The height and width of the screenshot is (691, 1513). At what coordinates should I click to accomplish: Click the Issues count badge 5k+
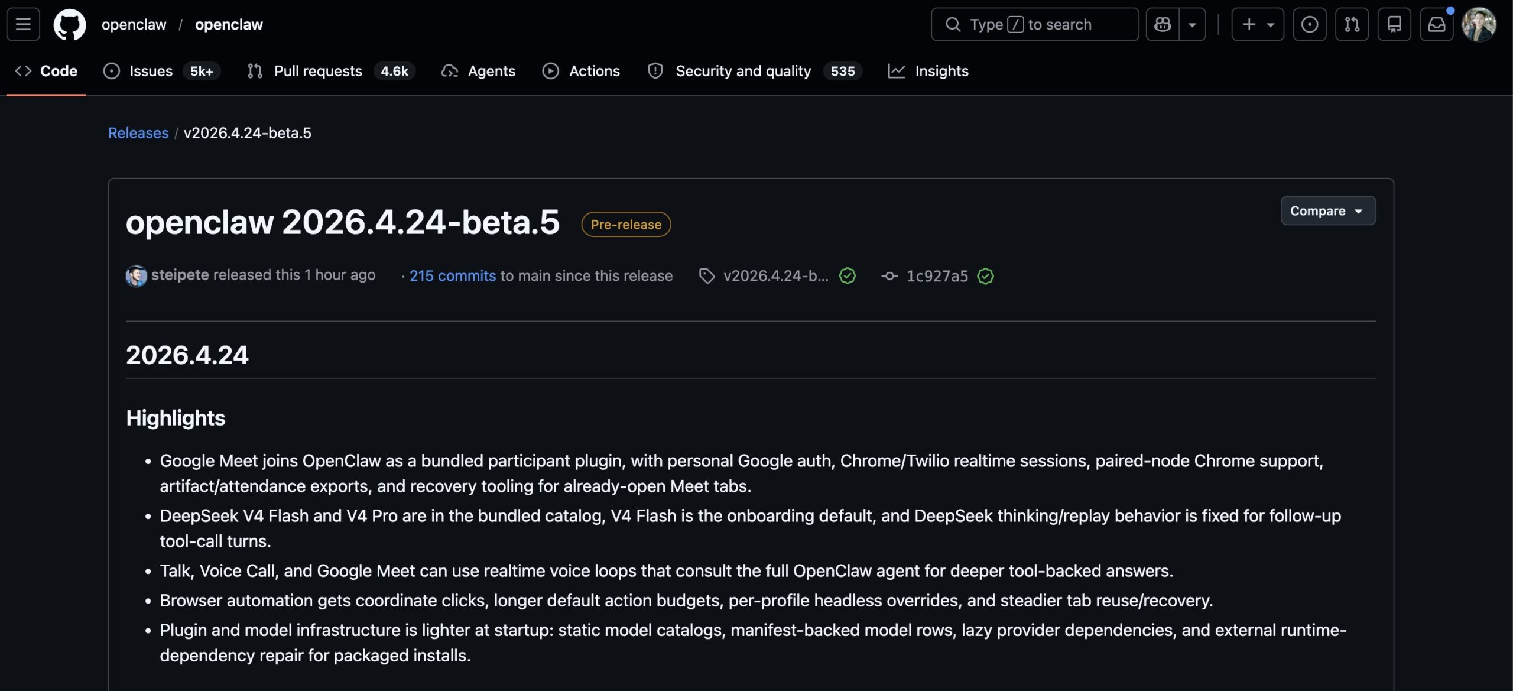pyautogui.click(x=202, y=71)
